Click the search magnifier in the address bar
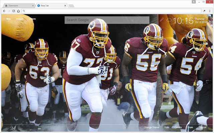 coord(24,11)
